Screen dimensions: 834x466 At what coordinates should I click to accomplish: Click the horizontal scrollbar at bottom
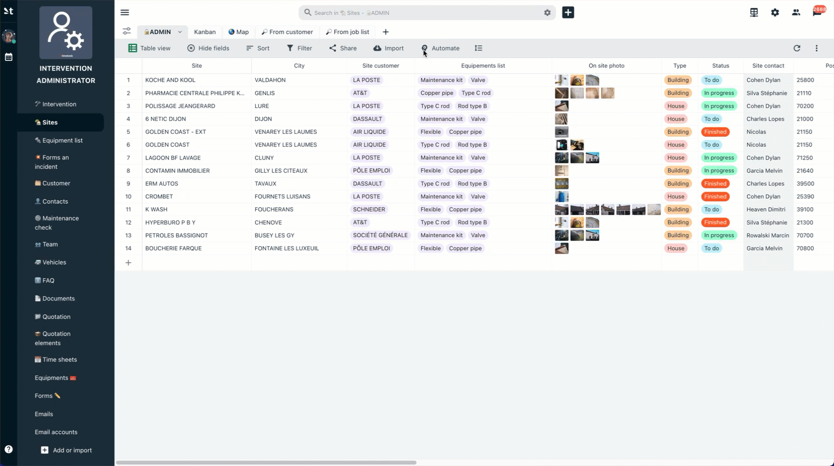[x=266, y=463]
